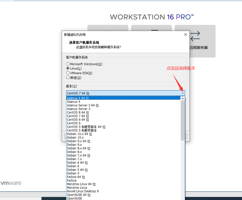
Task: Choose Asianux 4 64 位 from the list
Action: click(123, 98)
